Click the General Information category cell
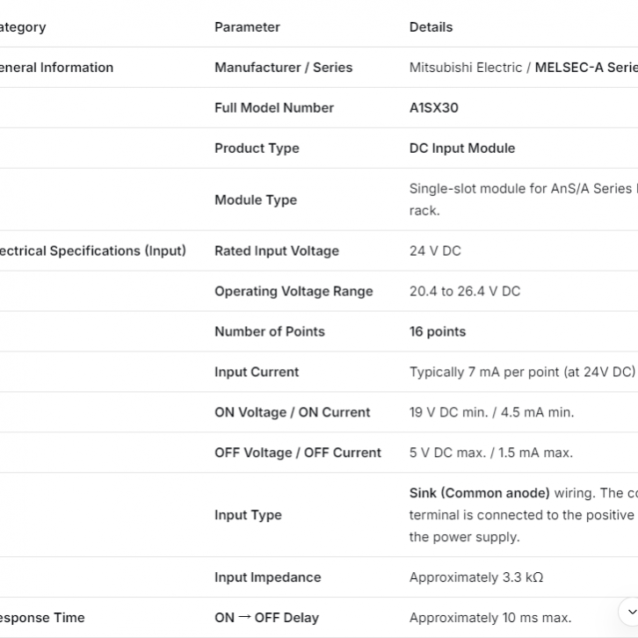This screenshot has width=638, height=638. (56, 68)
